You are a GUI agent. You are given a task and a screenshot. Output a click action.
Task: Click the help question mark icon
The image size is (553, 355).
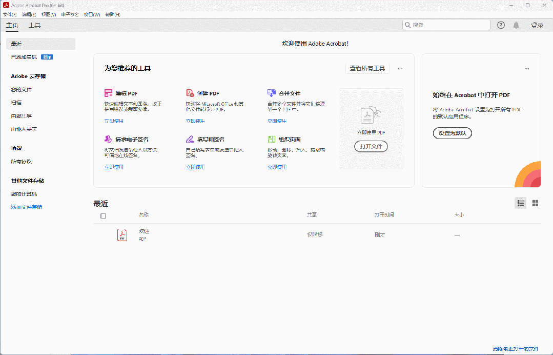501,25
